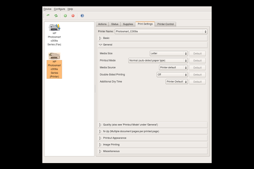Click the 'Additional Dry Time' label

pyautogui.click(x=111, y=82)
